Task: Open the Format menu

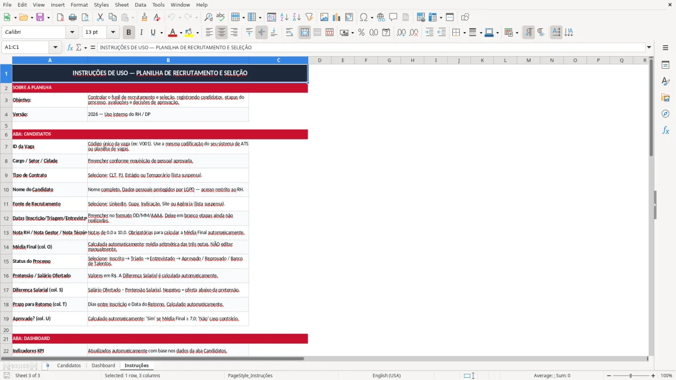Action: [79, 5]
